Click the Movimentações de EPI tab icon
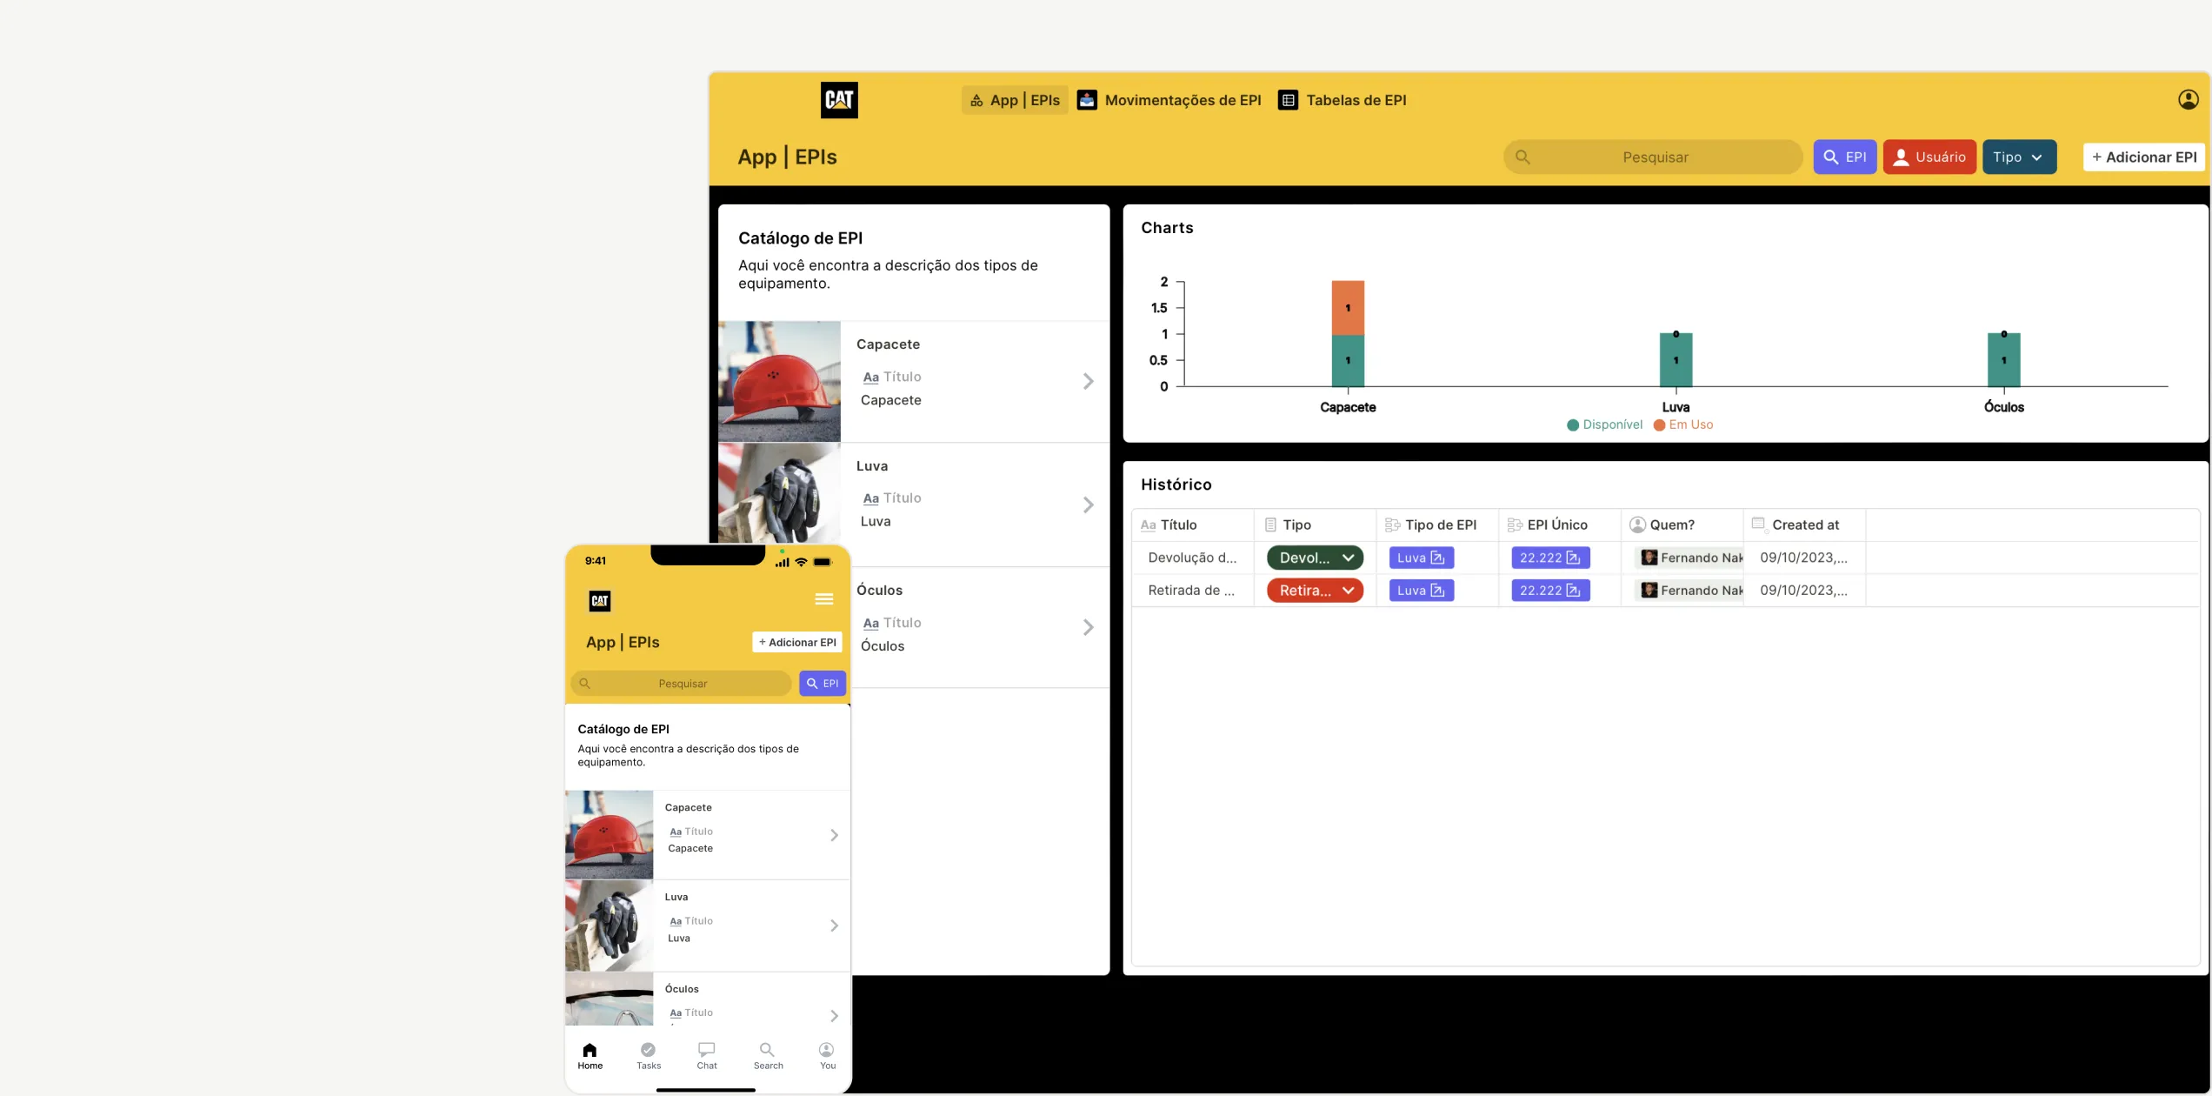Image resolution: width=2212 pixels, height=1096 pixels. (x=1087, y=100)
